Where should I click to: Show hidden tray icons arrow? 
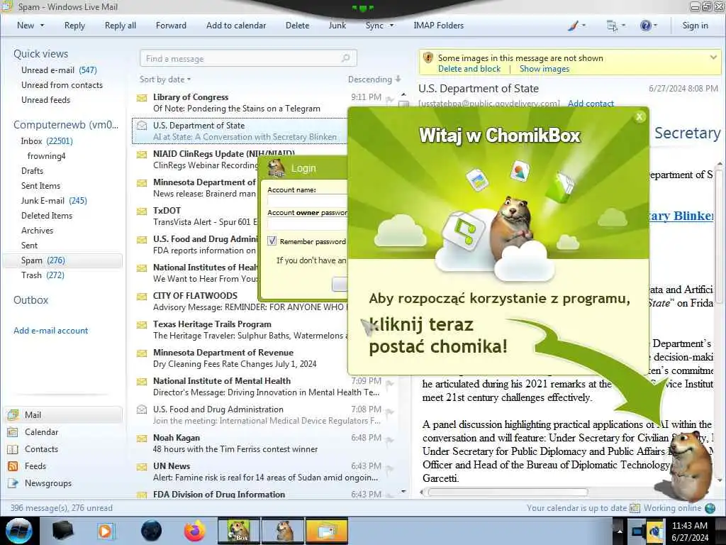click(x=620, y=531)
